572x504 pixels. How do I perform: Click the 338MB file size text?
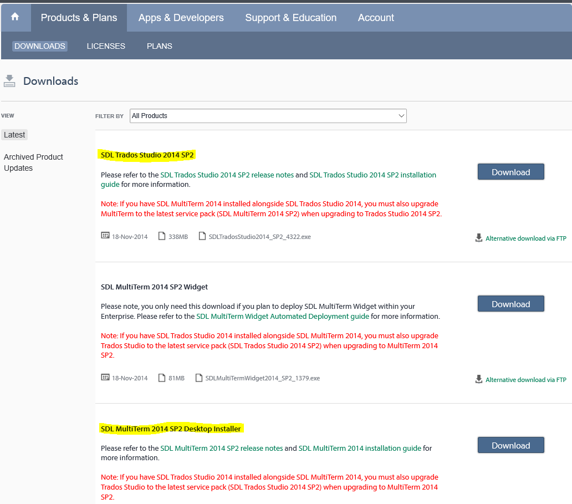click(178, 237)
